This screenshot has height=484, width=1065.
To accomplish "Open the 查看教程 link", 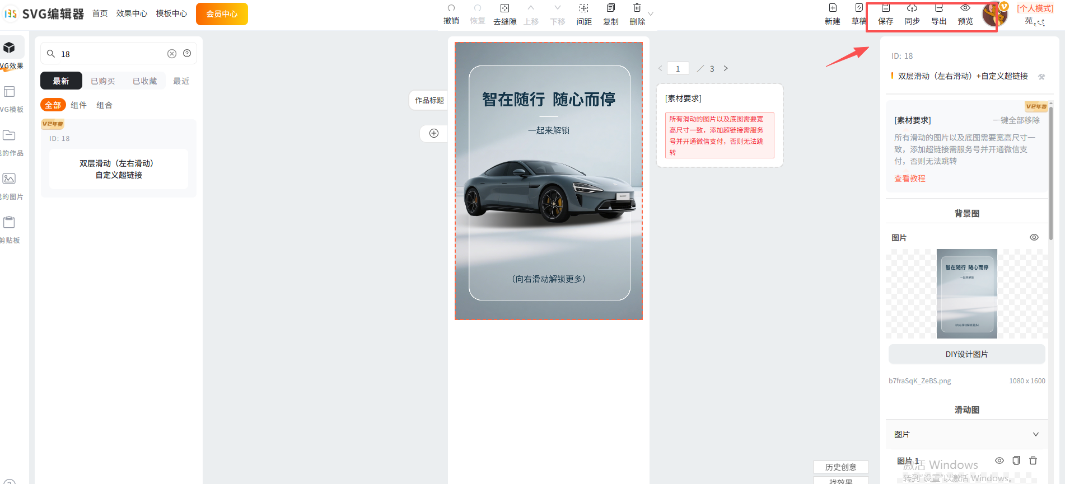I will (x=909, y=178).
